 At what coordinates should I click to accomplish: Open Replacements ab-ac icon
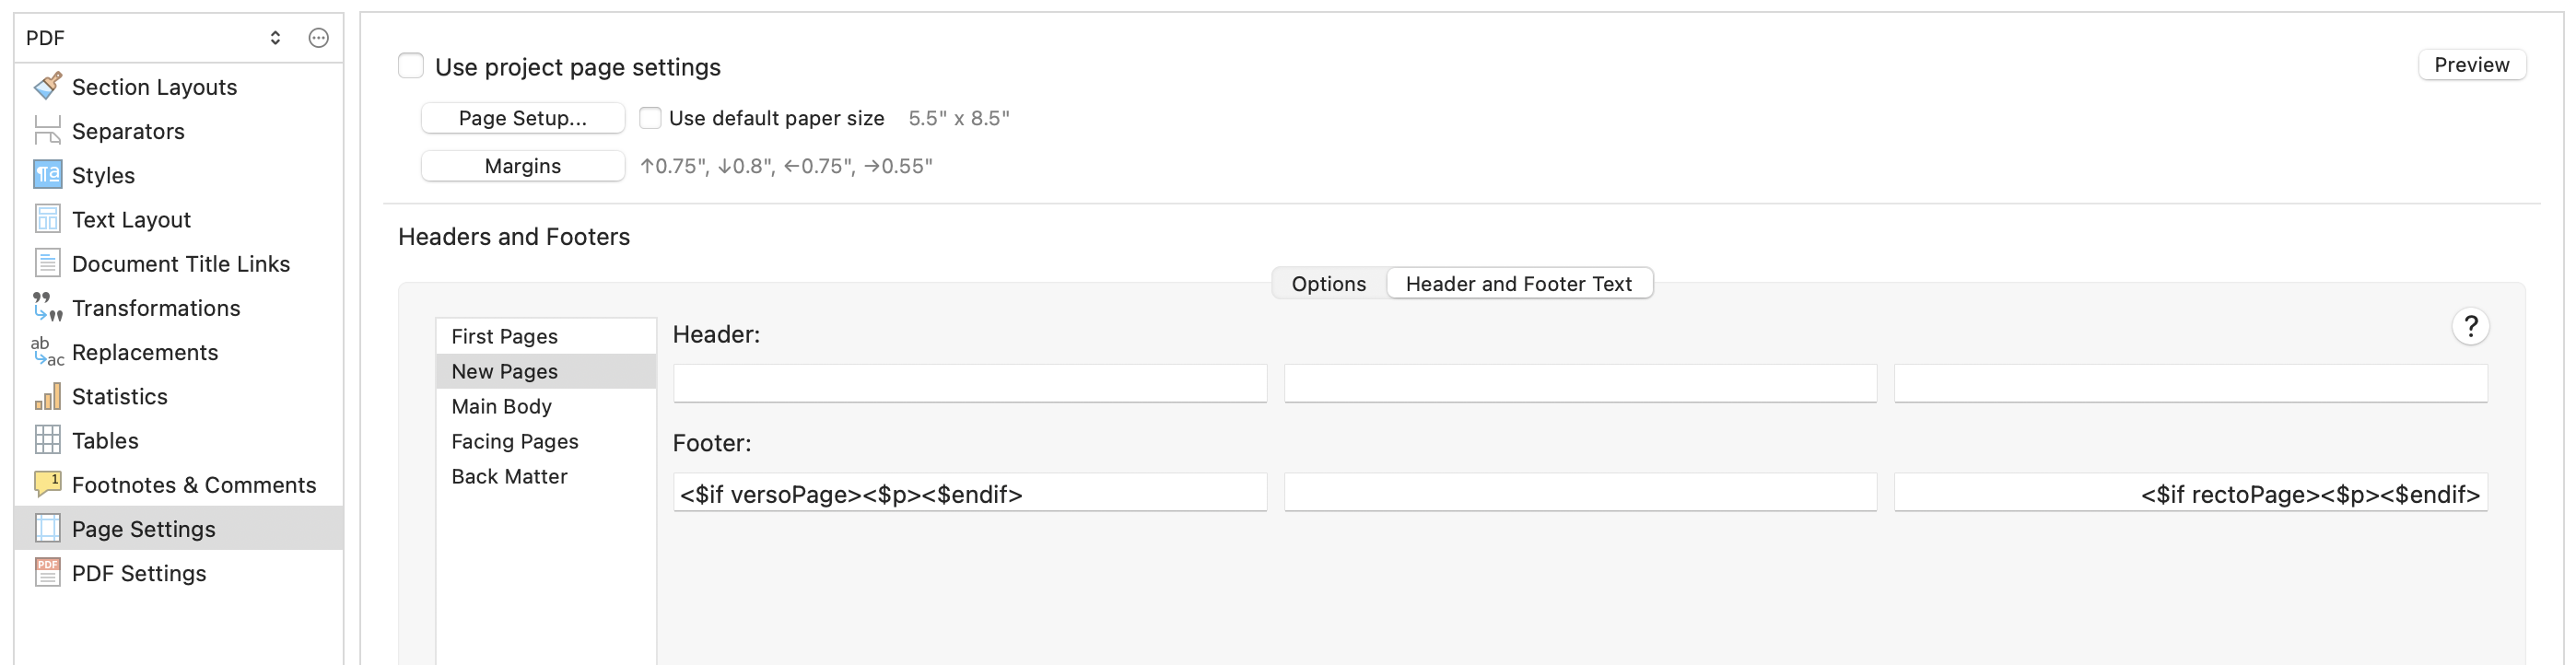pyautogui.click(x=47, y=351)
